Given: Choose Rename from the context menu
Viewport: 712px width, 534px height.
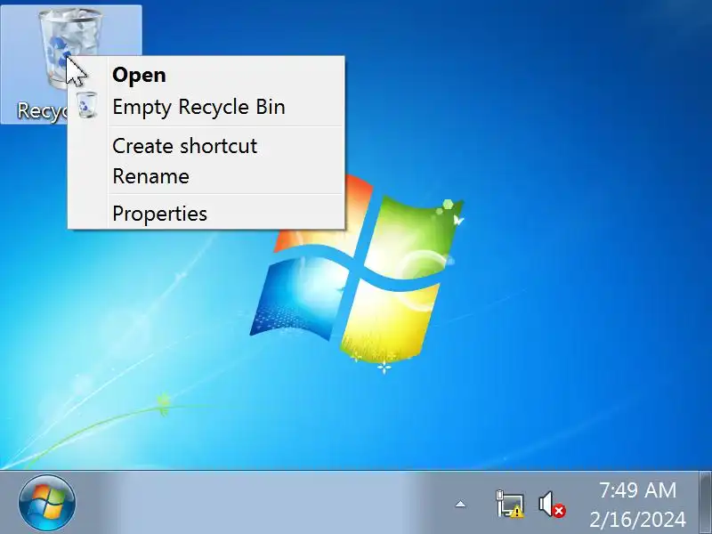Looking at the screenshot, I should (206, 176).
